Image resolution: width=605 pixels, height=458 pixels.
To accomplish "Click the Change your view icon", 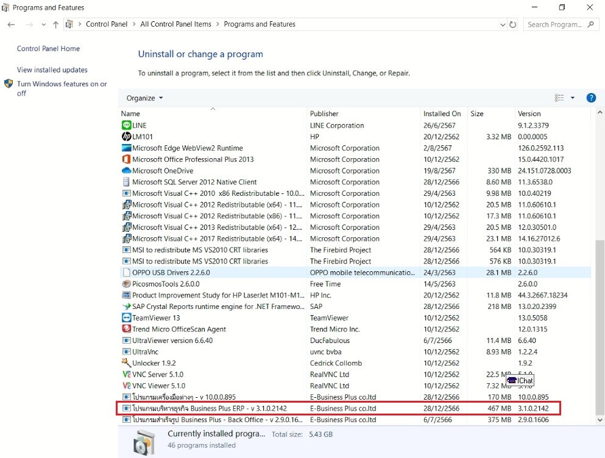I will point(559,98).
